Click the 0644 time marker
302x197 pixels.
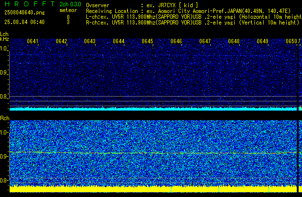pos(119,41)
